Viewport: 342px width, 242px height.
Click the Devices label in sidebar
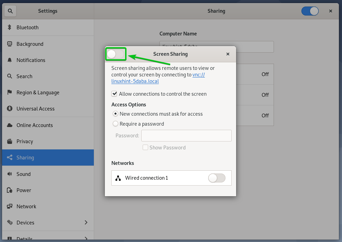[x=25, y=223]
